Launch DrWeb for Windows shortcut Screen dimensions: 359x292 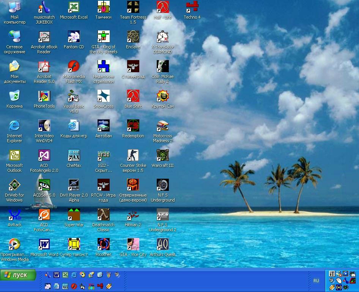tap(14, 185)
